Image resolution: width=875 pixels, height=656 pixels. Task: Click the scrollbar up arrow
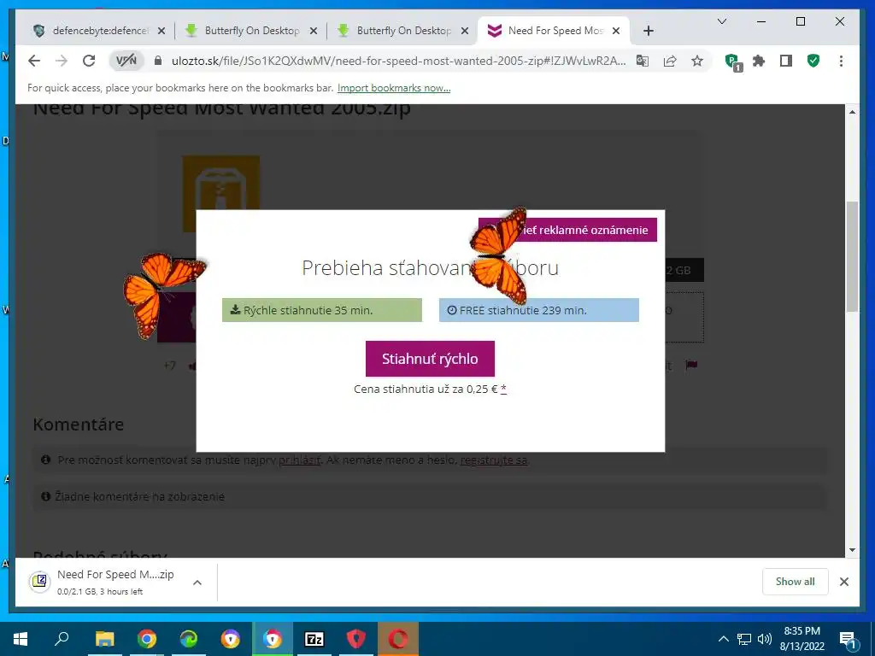point(852,112)
